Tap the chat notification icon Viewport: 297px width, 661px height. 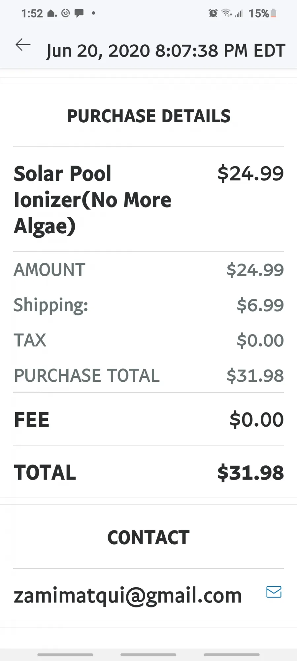point(79,13)
